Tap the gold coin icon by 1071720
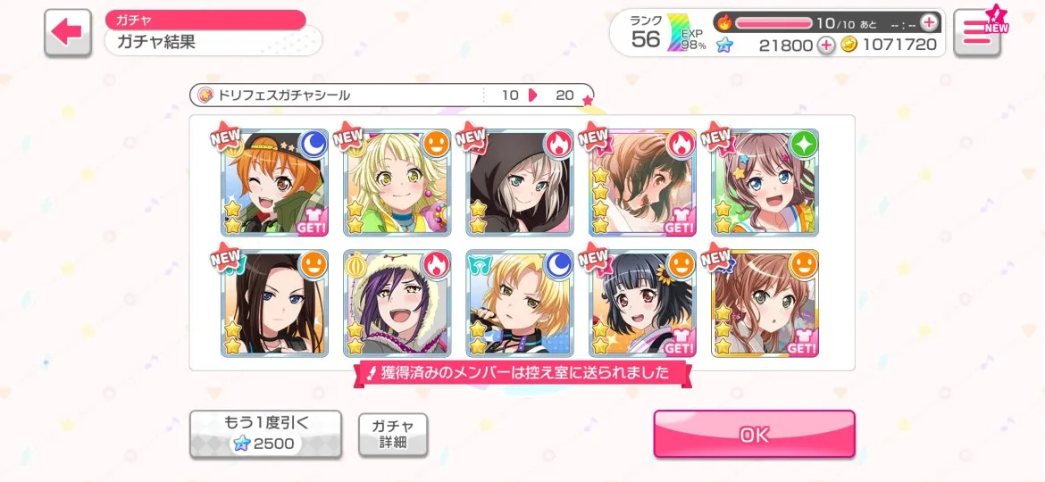The height and width of the screenshot is (482, 1045). click(x=848, y=45)
